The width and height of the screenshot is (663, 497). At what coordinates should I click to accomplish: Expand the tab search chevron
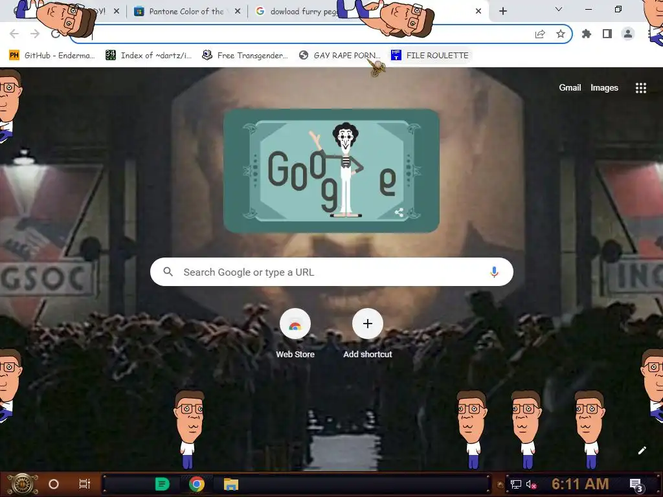pyautogui.click(x=559, y=9)
